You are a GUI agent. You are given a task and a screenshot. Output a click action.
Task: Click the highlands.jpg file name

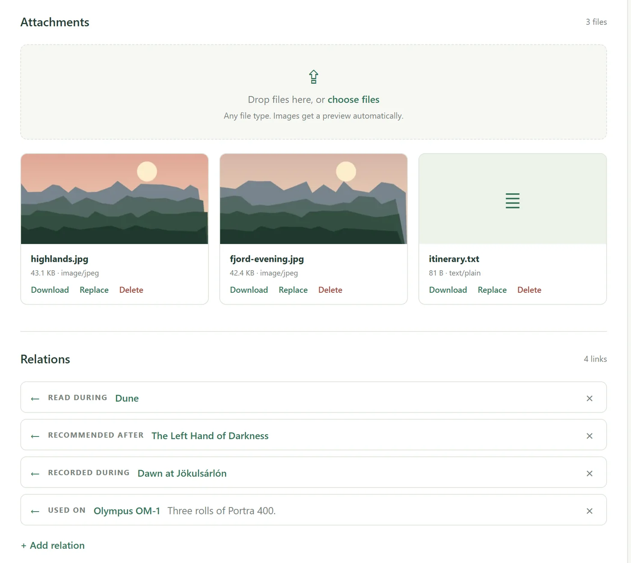(59, 259)
